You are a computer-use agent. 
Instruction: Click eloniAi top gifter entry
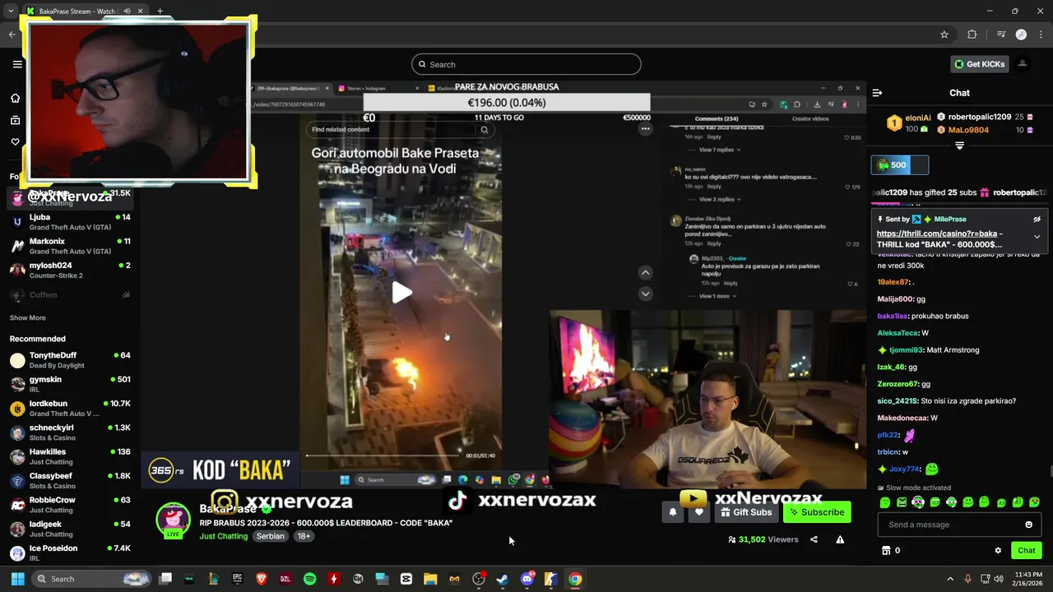[x=908, y=123]
